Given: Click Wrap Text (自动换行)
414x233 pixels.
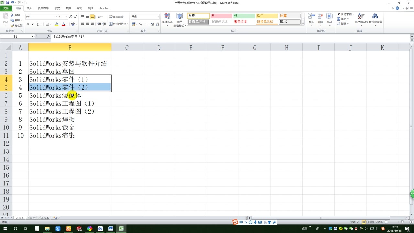Looking at the screenshot, I should click(116, 17).
